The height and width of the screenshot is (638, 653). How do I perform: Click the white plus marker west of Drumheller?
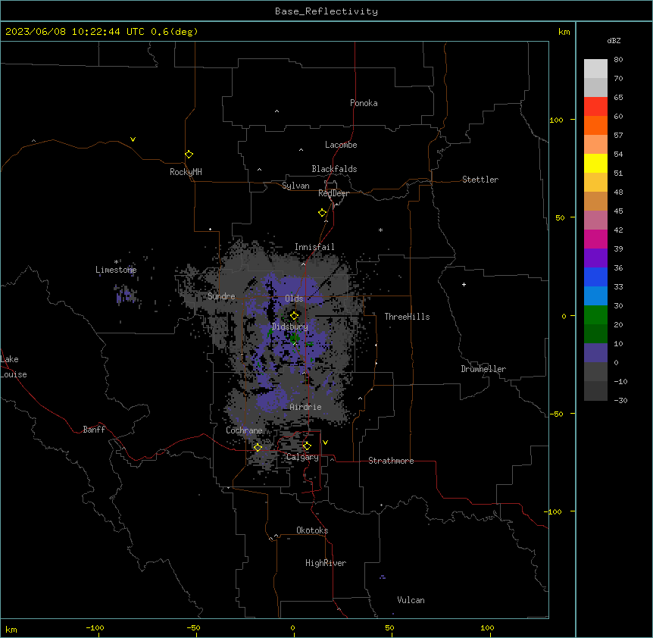(464, 284)
